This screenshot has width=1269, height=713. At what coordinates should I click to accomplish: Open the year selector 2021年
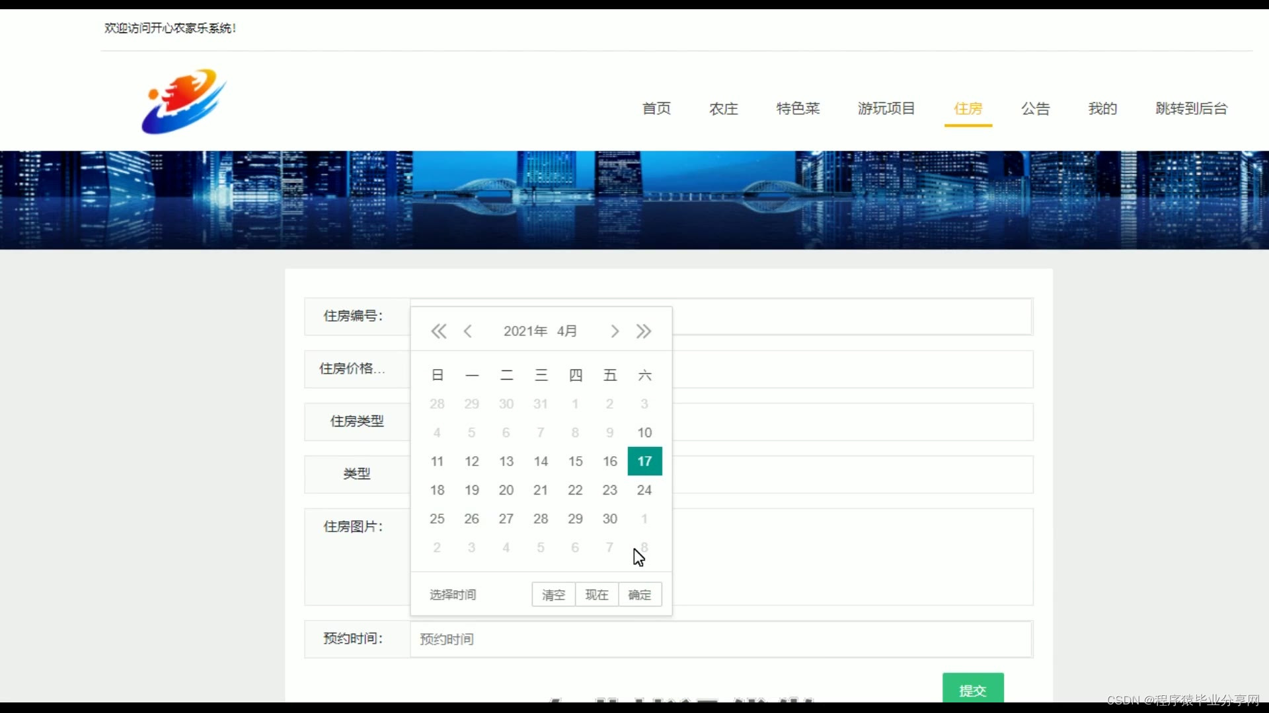[x=525, y=331]
